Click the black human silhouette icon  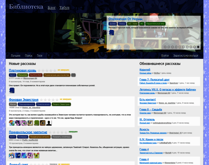[x=49, y=123]
